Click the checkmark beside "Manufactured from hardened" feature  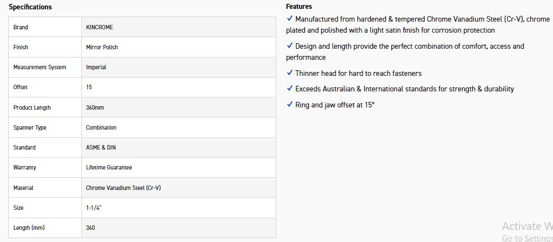pyautogui.click(x=290, y=19)
